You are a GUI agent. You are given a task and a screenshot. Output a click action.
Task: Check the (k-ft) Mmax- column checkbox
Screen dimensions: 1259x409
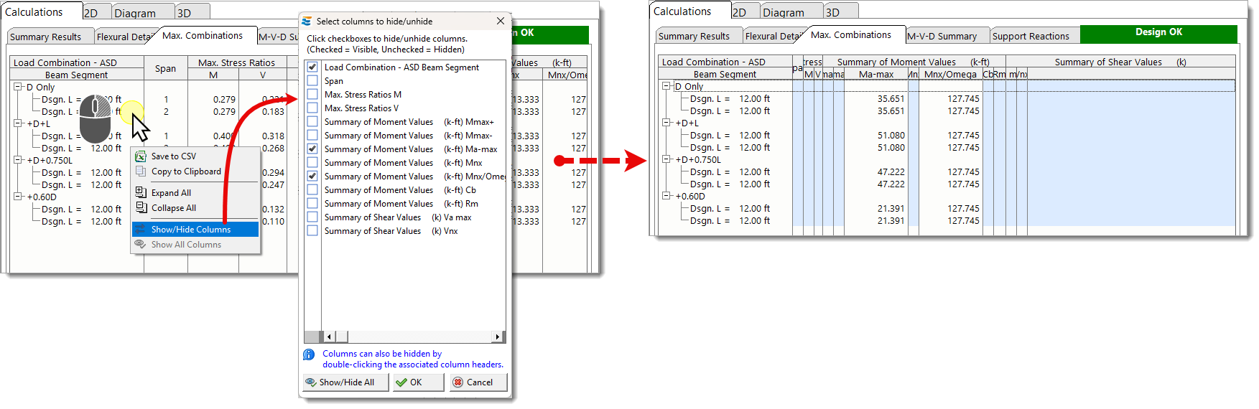[312, 135]
